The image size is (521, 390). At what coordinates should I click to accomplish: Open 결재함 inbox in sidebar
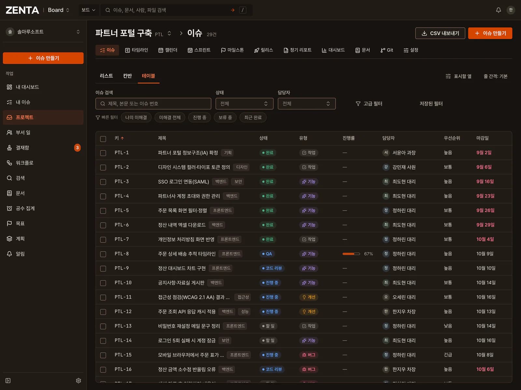point(43,148)
